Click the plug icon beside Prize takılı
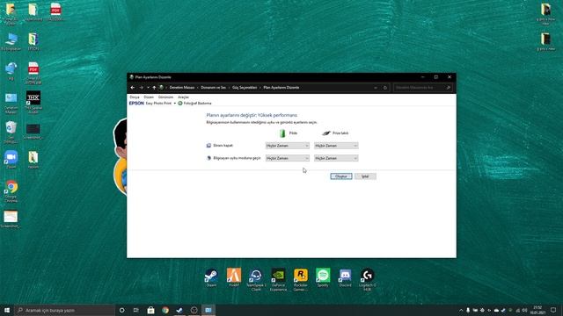Screen dimensions: 563x316 [326, 133]
